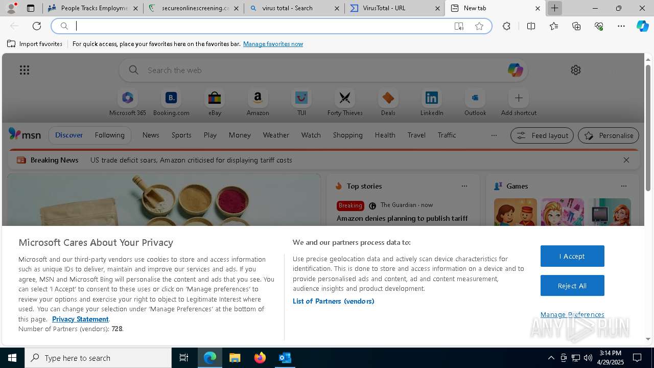654x368 pixels.
Task: Open the Weather category
Action: click(276, 135)
